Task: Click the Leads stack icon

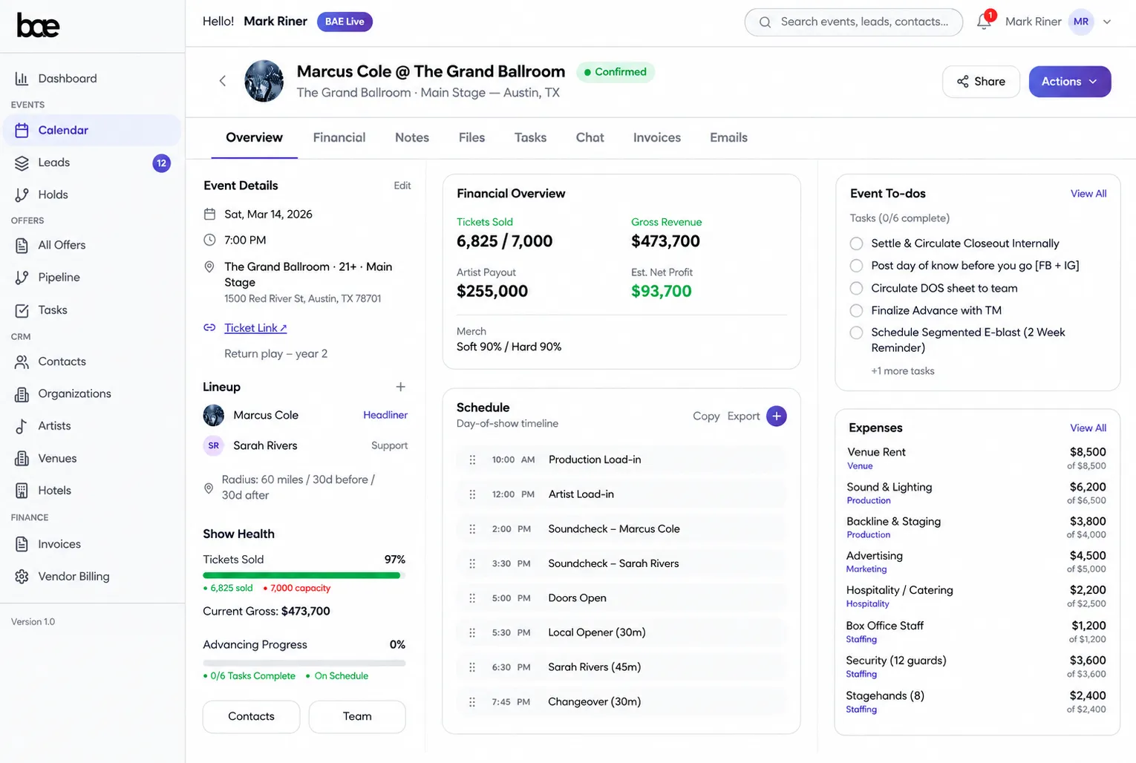Action: tap(22, 163)
